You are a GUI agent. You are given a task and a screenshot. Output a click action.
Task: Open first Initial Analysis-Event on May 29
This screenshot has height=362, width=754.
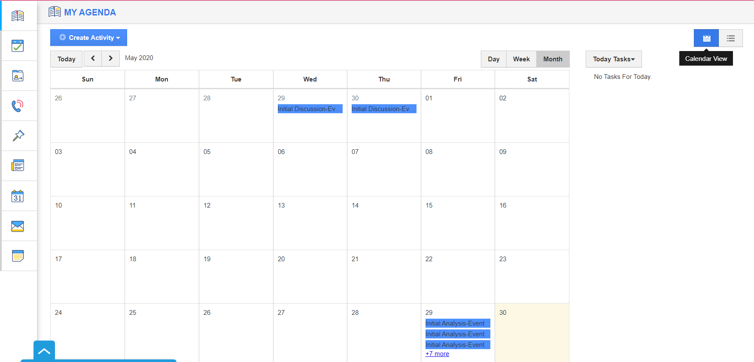458,323
